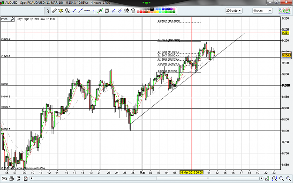Click the 9,200.0 horizontal level label
293x183 pixels.
pyautogui.click(x=6, y=39)
